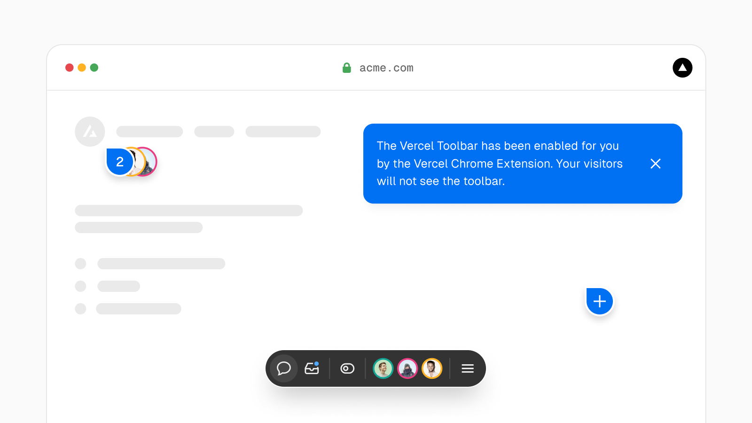Click the green window maximize dot
752x423 pixels.
tap(94, 68)
